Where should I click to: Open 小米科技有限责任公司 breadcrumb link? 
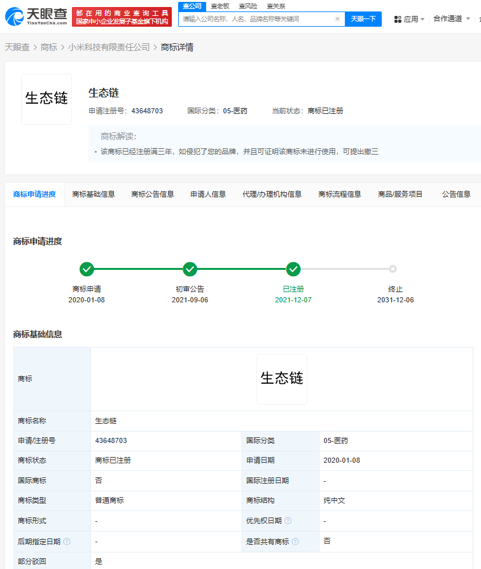109,47
